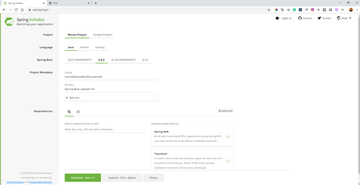Focus the search dependencies input
Viewport: 360px width, 185px height.
click(106, 130)
